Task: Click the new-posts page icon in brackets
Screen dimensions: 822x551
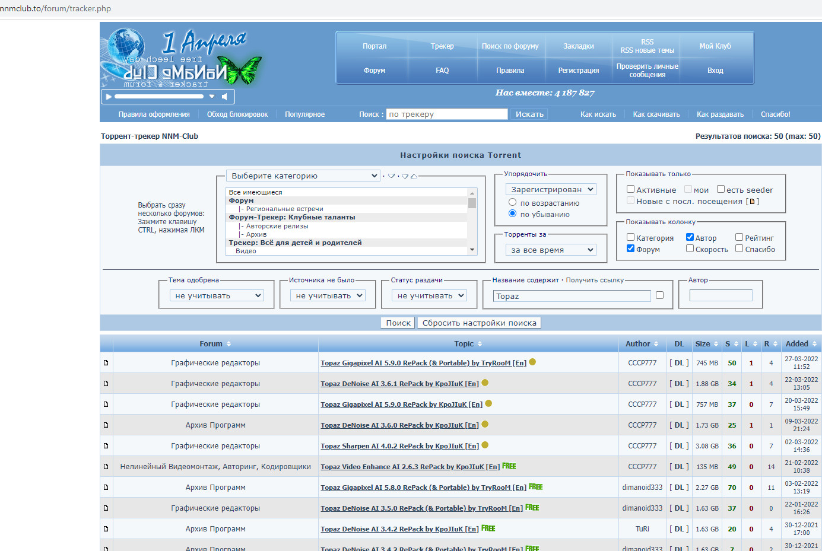Action: [752, 202]
